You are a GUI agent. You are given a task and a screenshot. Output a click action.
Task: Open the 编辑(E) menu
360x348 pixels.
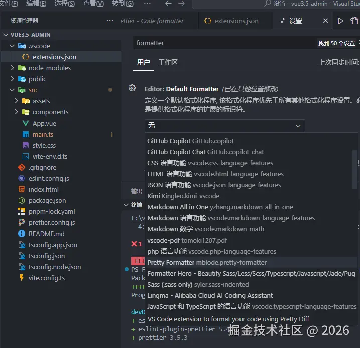(x=36, y=4)
